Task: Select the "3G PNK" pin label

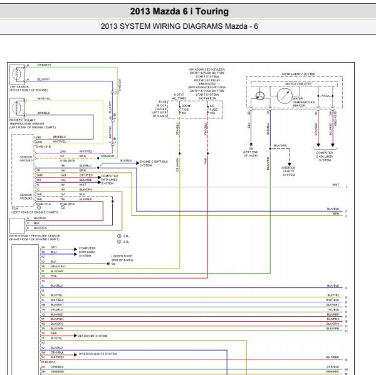Action: coord(49,276)
